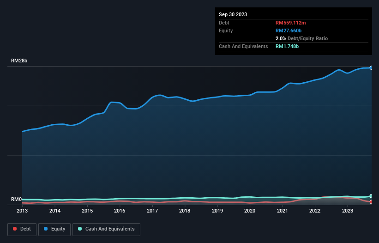
Task: Click the 2013 label on the x-axis
Action: click(x=23, y=211)
